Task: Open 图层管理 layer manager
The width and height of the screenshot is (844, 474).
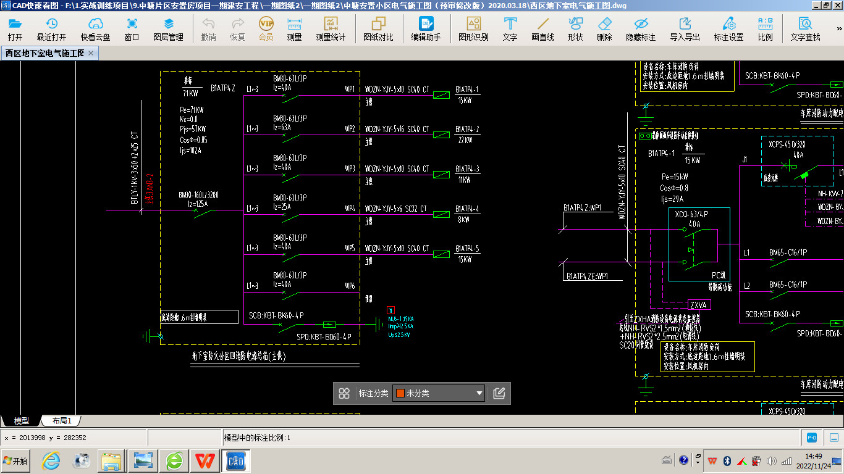Action: click(168, 29)
